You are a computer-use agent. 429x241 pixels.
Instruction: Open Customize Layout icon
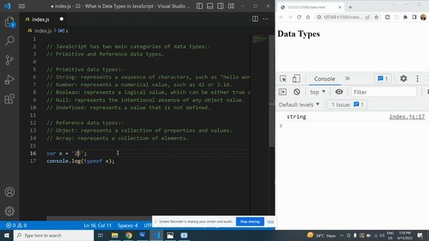[231, 6]
